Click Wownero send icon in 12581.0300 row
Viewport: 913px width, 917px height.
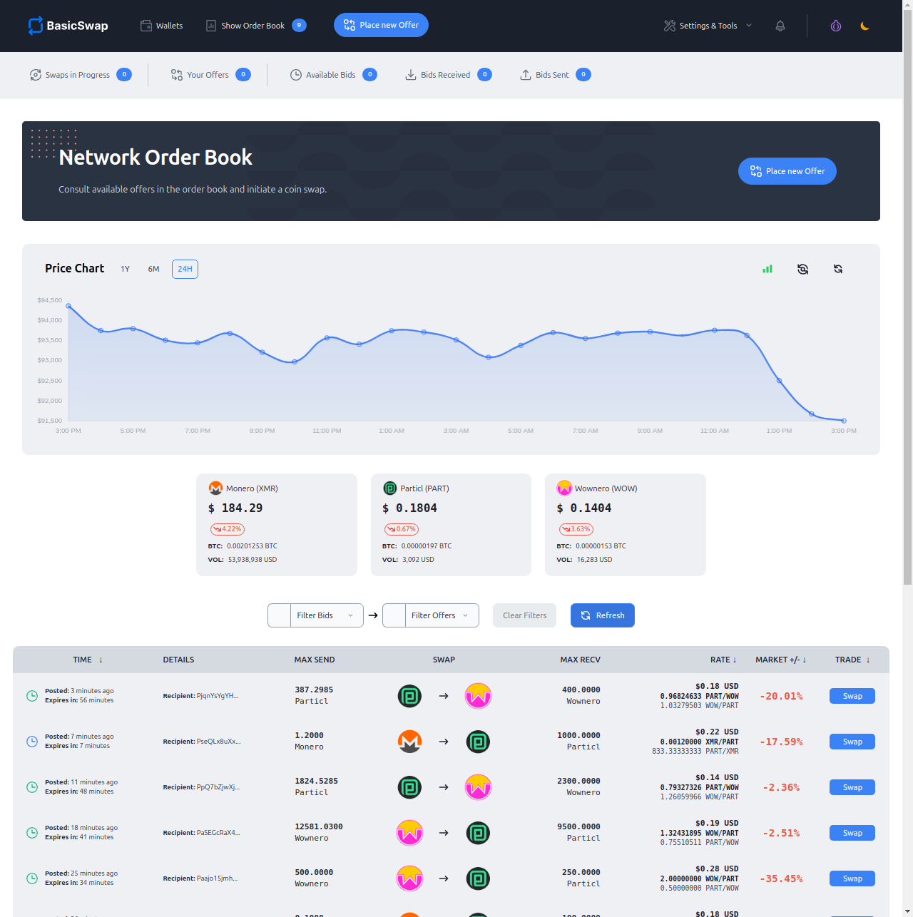[x=409, y=833]
